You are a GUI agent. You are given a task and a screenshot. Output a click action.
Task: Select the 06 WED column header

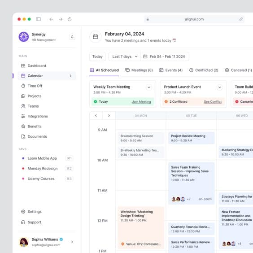[x=236, y=116]
